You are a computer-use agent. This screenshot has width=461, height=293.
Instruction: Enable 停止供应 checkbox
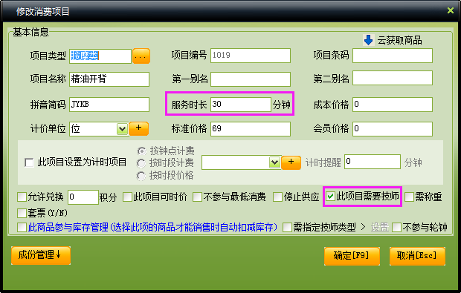click(277, 197)
